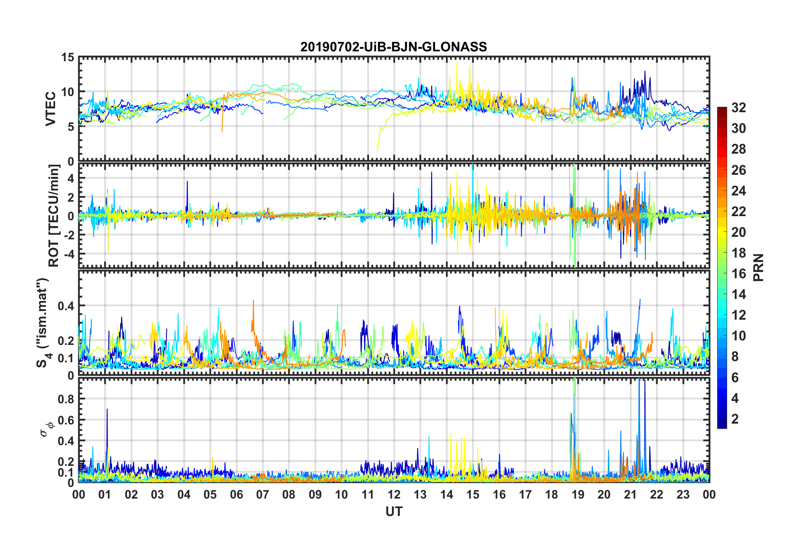Click x-axis tick label 22
788x535 pixels.
657,494
